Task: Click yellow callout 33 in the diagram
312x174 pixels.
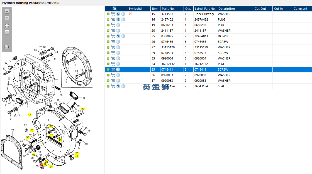Action: coord(28,137)
